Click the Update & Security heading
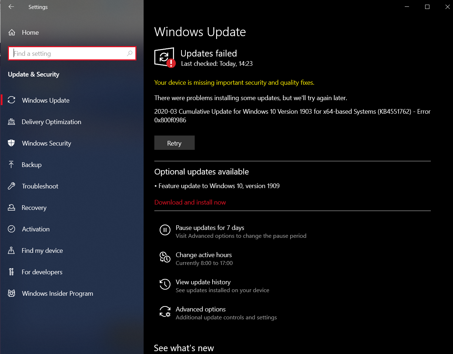 [34, 74]
